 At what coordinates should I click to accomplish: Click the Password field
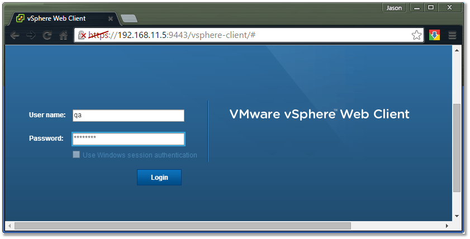point(129,139)
